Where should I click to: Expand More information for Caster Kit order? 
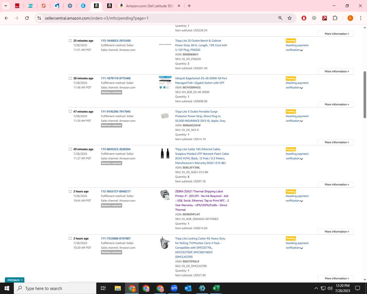tap(335, 278)
